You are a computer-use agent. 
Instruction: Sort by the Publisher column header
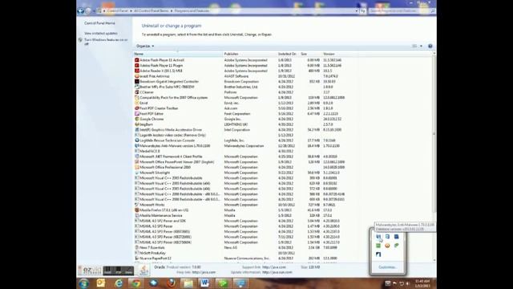point(249,54)
